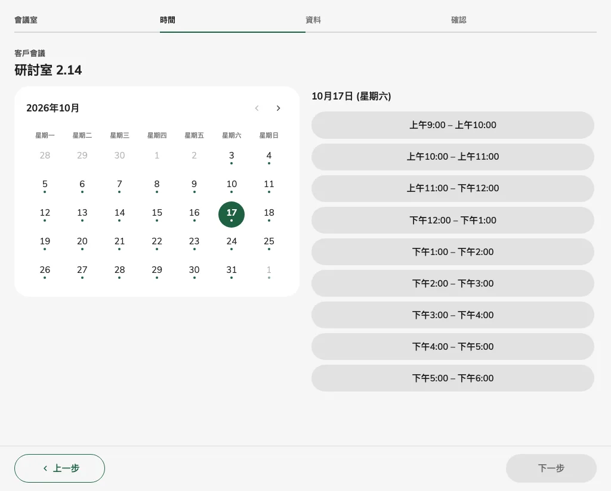The height and width of the screenshot is (491, 611).
Task: Click the 2026年10月 month heading
Action: (x=53, y=108)
